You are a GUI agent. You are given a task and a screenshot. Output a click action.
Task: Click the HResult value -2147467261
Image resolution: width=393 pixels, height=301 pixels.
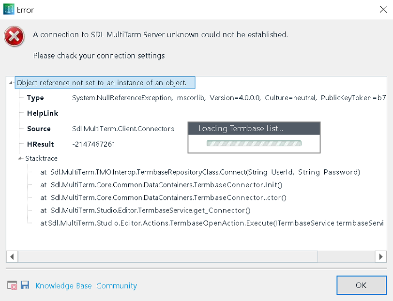(x=94, y=144)
